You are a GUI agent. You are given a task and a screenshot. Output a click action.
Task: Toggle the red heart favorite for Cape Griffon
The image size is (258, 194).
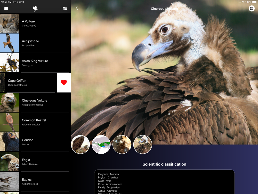(x=64, y=83)
